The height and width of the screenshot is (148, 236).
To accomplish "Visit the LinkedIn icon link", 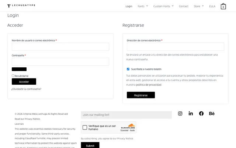I will click(191, 114).
